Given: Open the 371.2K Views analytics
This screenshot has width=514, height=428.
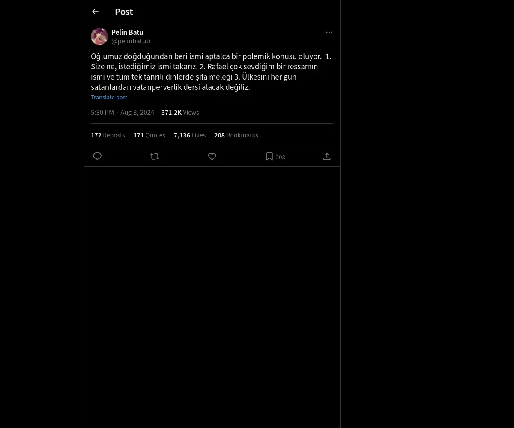Looking at the screenshot, I should [180, 112].
